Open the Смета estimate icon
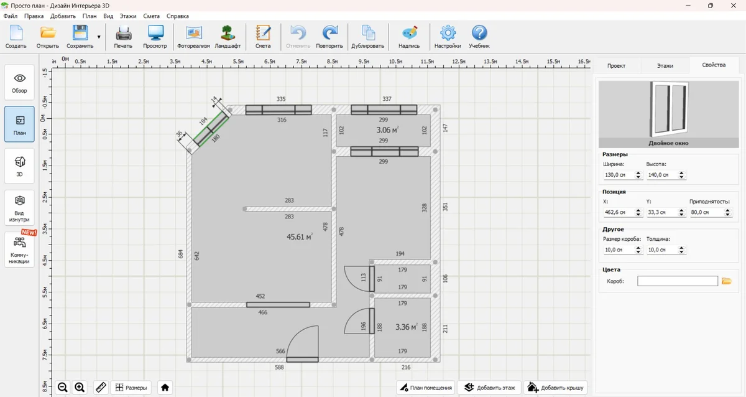Screen dimensions: 746x397 click(263, 37)
